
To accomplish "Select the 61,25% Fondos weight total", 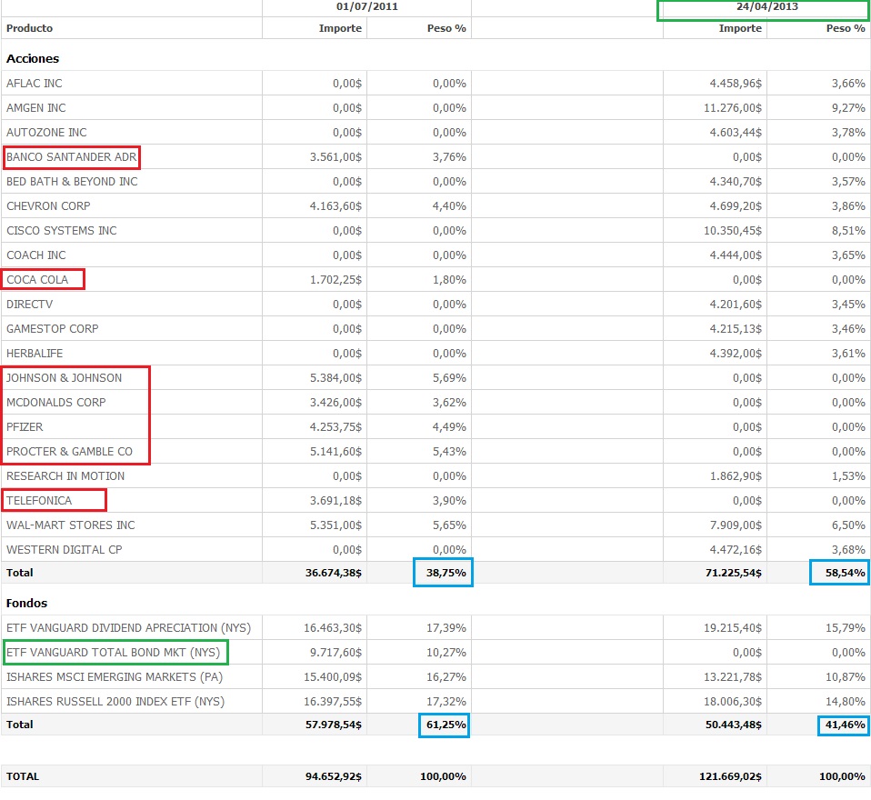I will tap(446, 725).
